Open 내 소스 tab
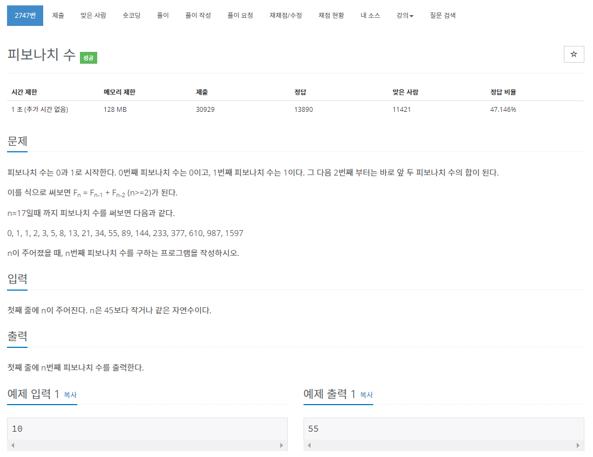 pos(370,16)
